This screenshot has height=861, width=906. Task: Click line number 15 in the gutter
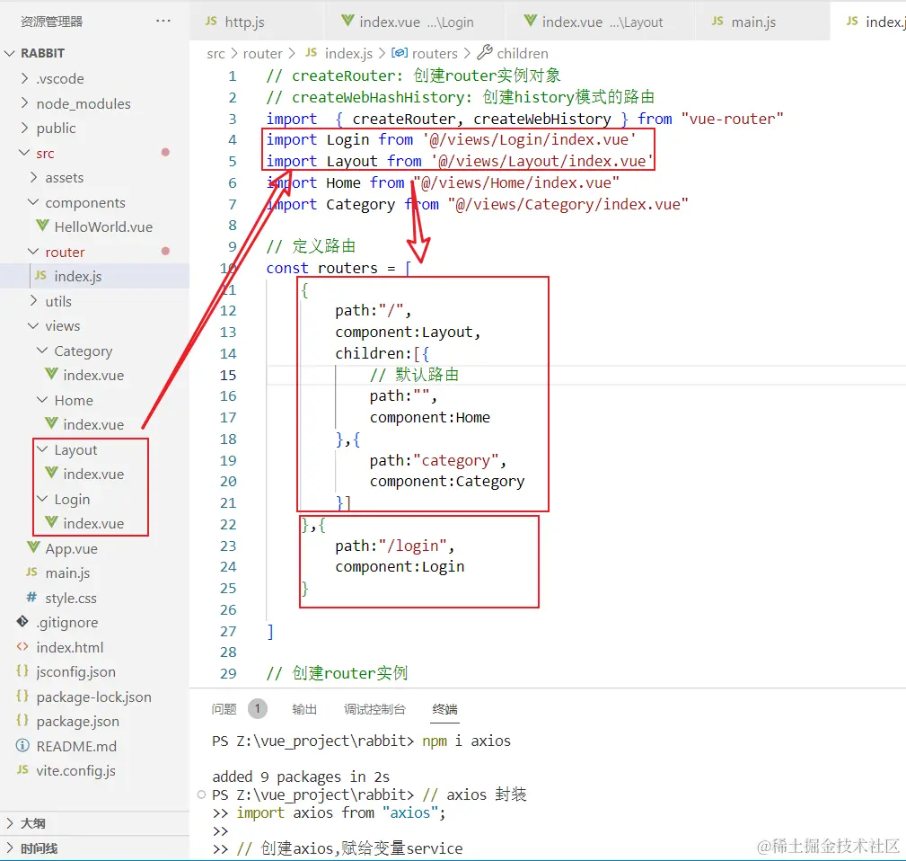(x=228, y=375)
